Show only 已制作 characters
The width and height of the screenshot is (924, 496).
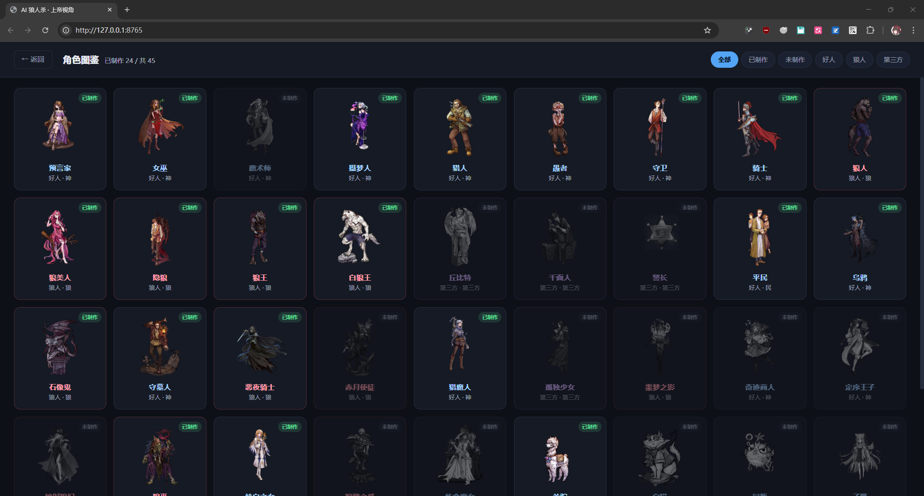pos(758,60)
